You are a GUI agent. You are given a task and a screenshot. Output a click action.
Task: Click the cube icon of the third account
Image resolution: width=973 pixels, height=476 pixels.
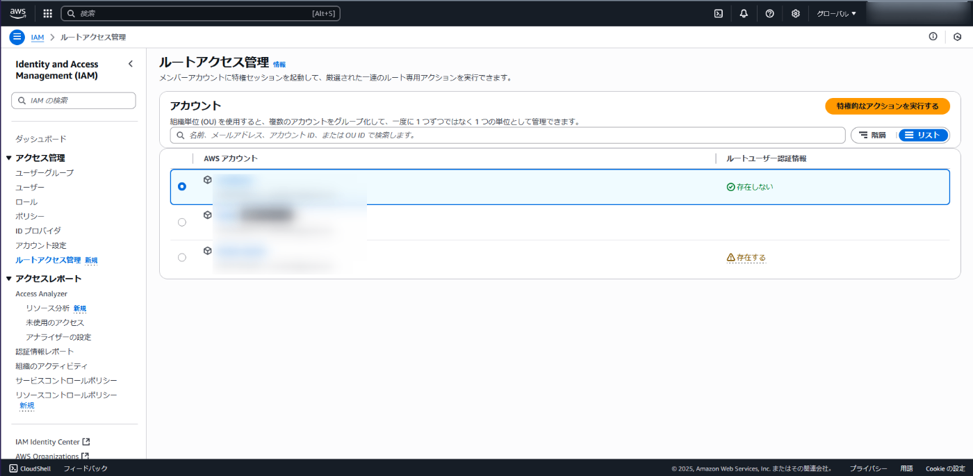tap(207, 250)
